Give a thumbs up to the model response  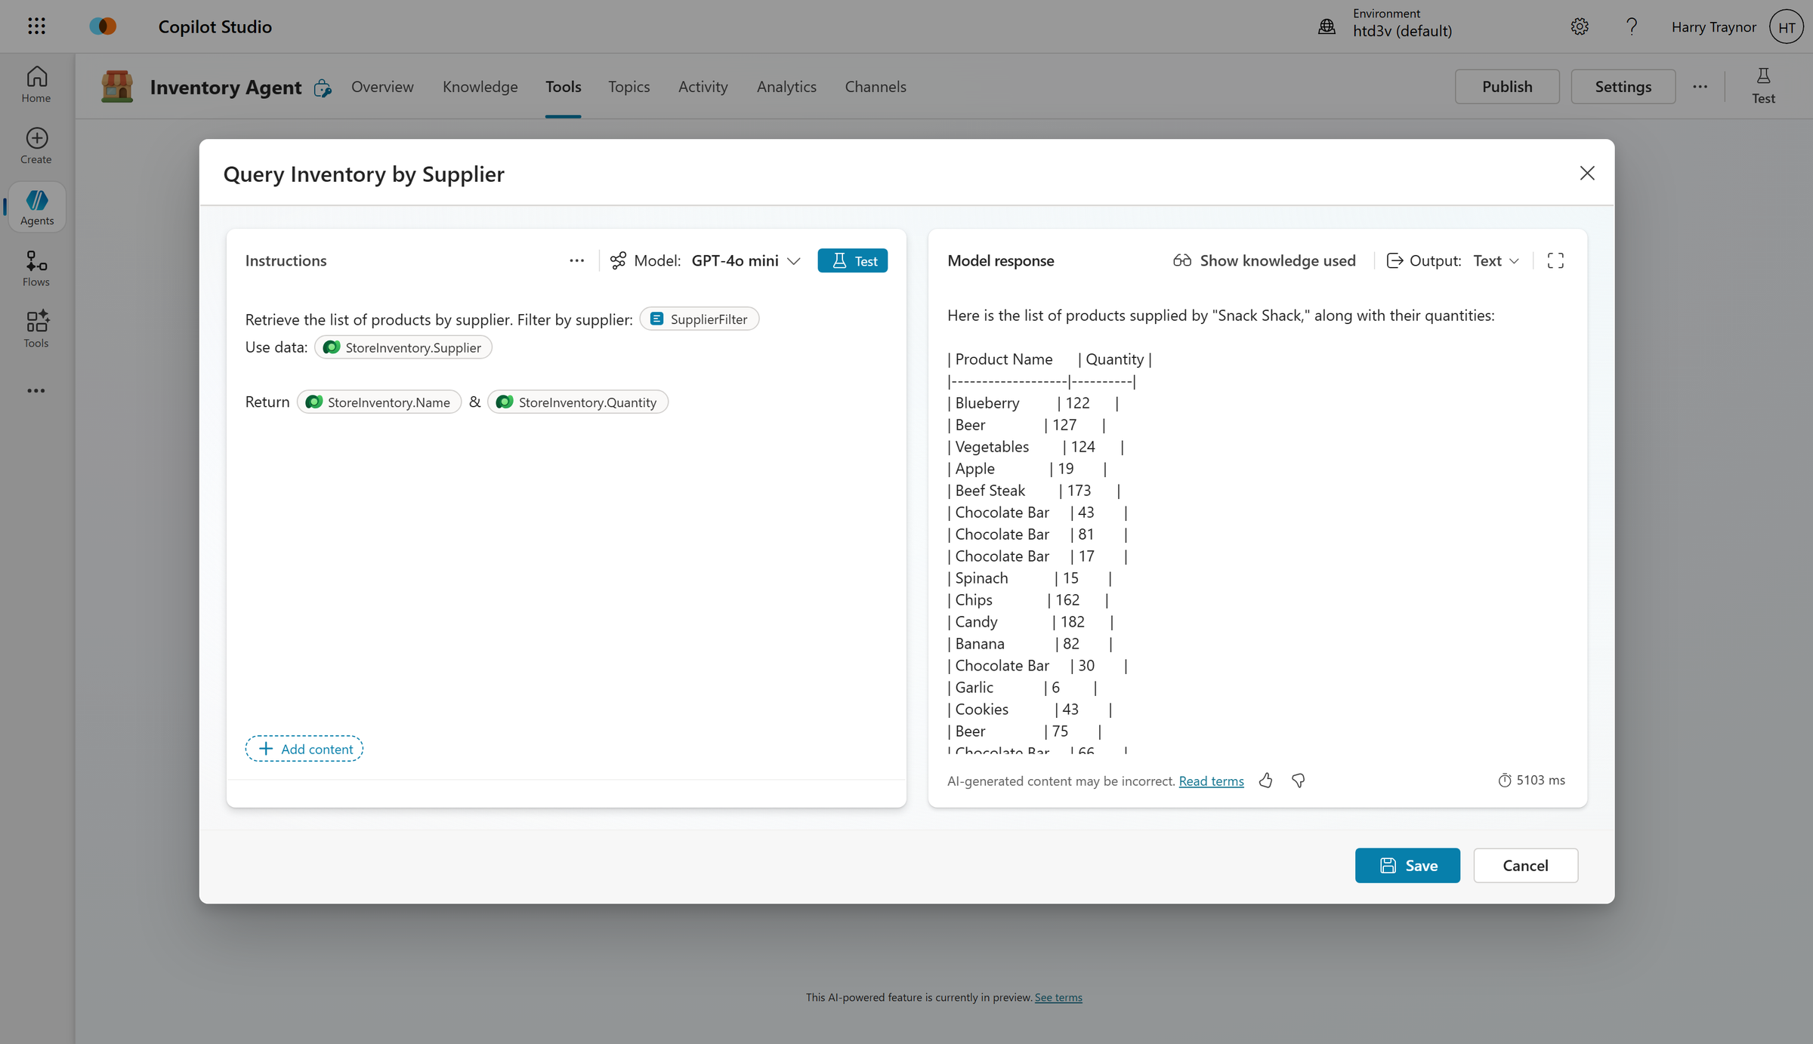point(1266,781)
